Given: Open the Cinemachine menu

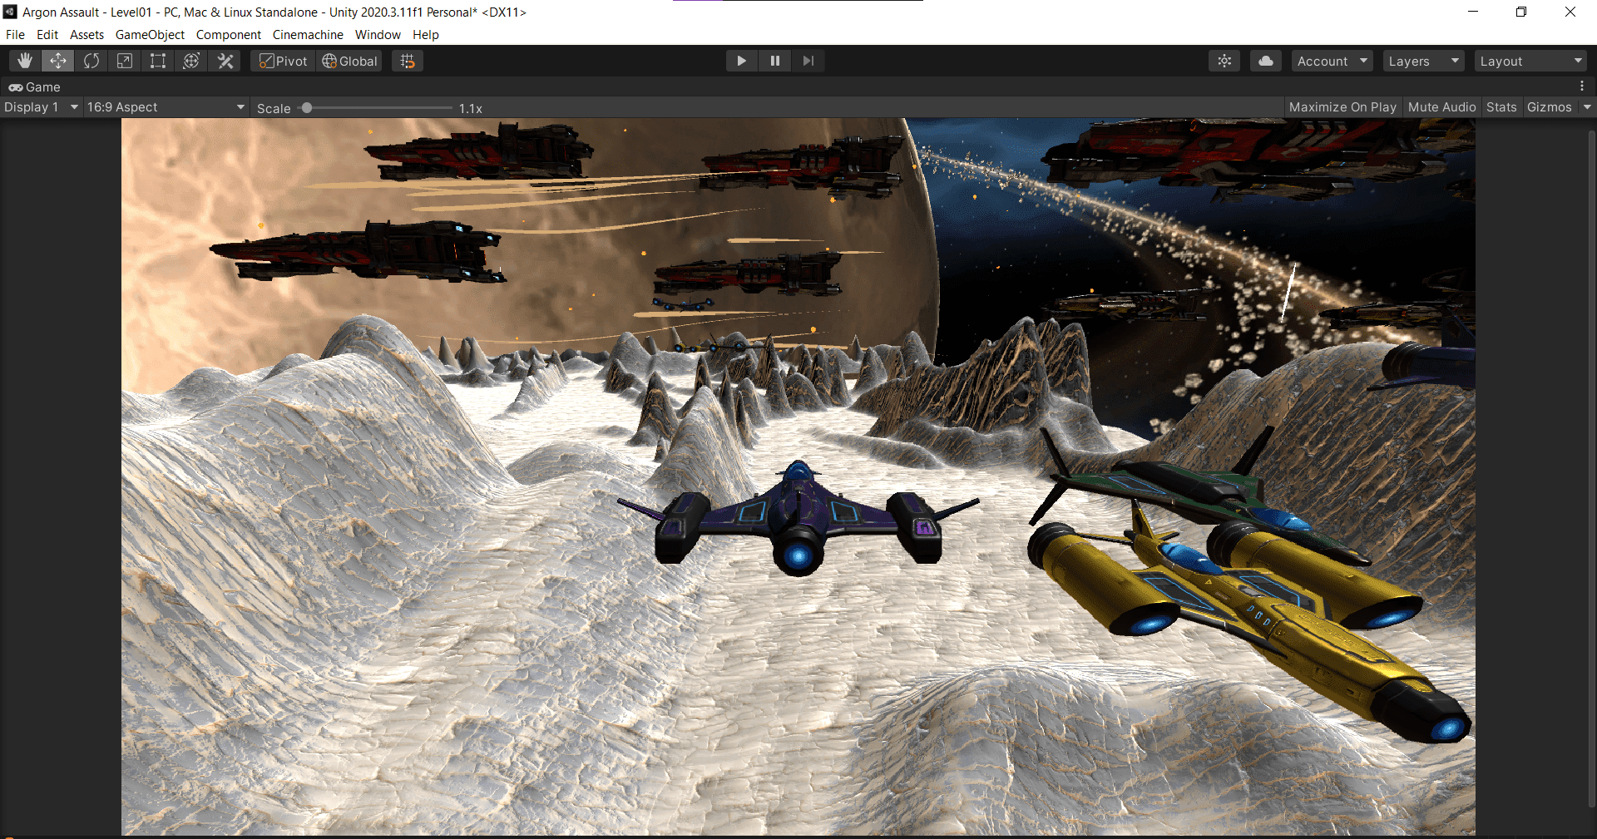Looking at the screenshot, I should click(x=308, y=35).
